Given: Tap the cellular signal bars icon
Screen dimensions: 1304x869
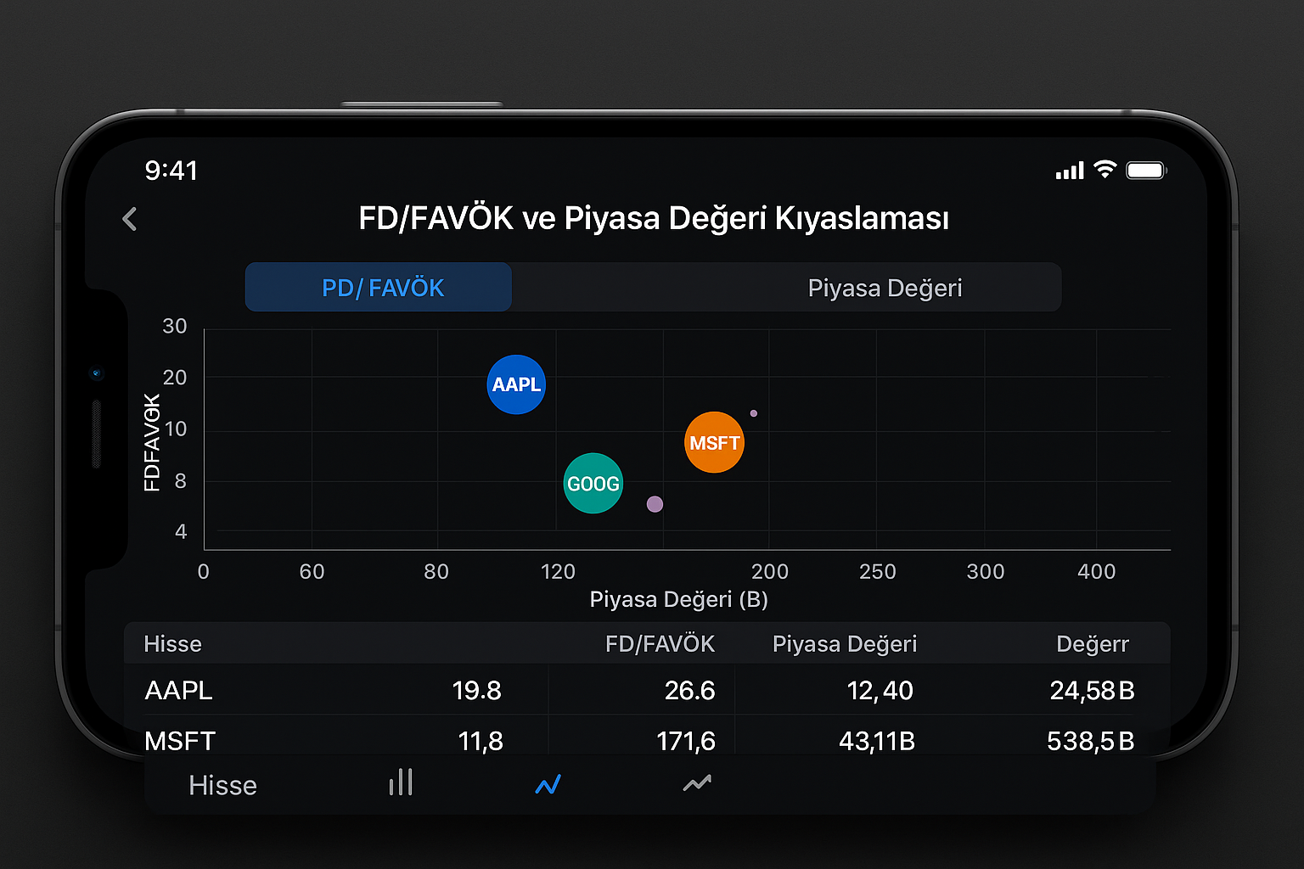Looking at the screenshot, I should pyautogui.click(x=1070, y=171).
